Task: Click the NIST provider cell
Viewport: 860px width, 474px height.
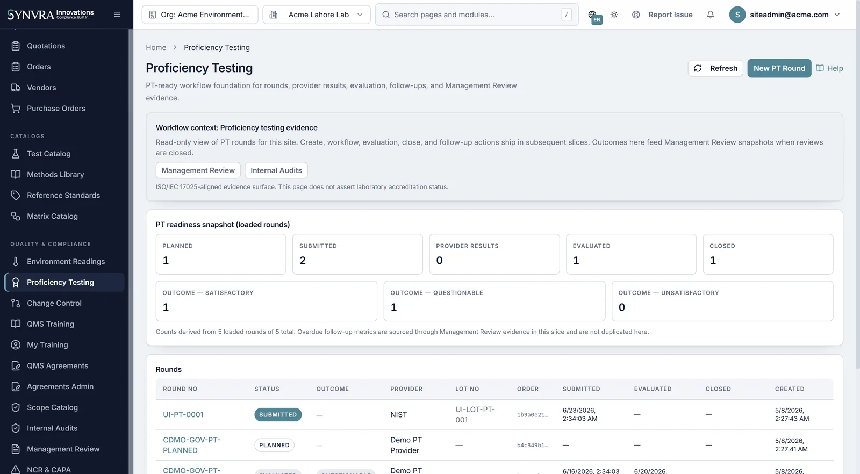Action: [x=399, y=415]
